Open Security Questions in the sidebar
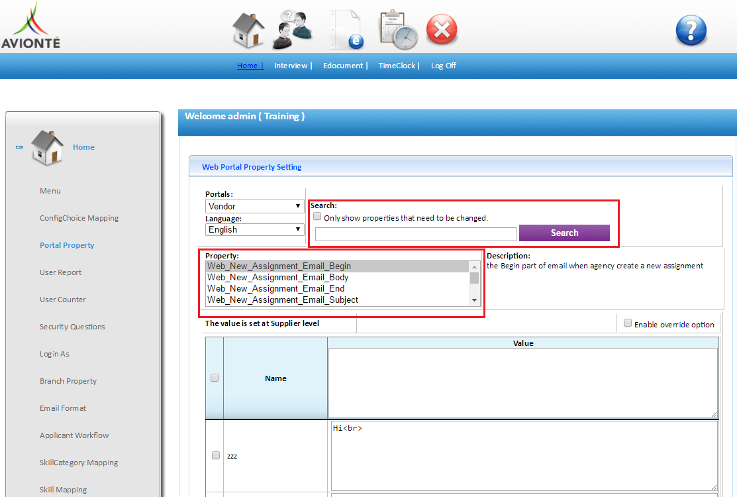Screen dimensions: 737x497 pos(72,327)
